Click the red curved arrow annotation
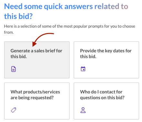This screenshot has width=142, height=122. pos(43,39)
